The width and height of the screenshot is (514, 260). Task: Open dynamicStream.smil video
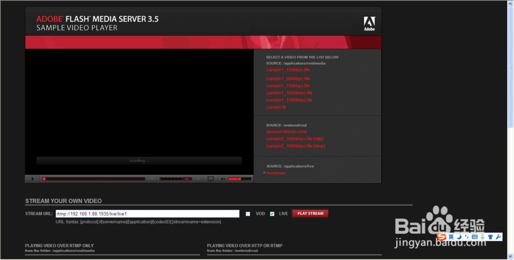(x=286, y=132)
